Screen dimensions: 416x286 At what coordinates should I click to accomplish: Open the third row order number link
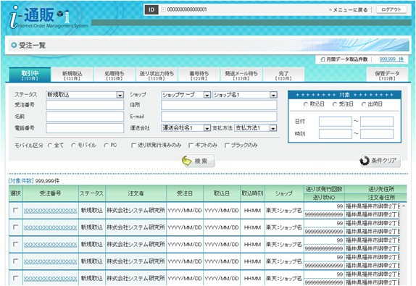[51, 245]
